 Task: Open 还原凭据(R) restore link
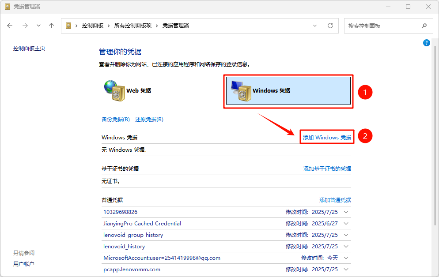point(149,120)
